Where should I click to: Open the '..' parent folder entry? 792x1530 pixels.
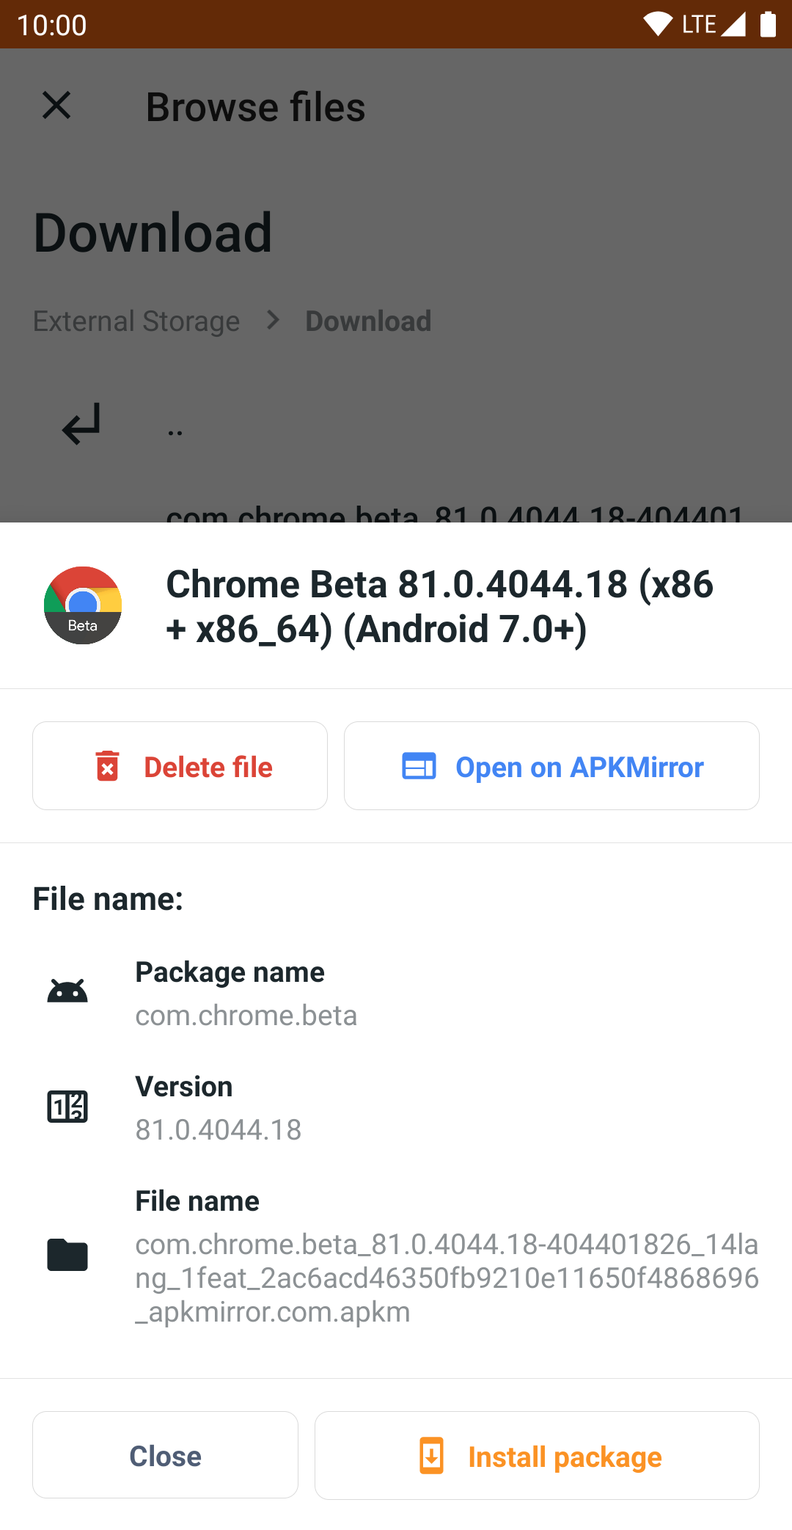coord(175,426)
